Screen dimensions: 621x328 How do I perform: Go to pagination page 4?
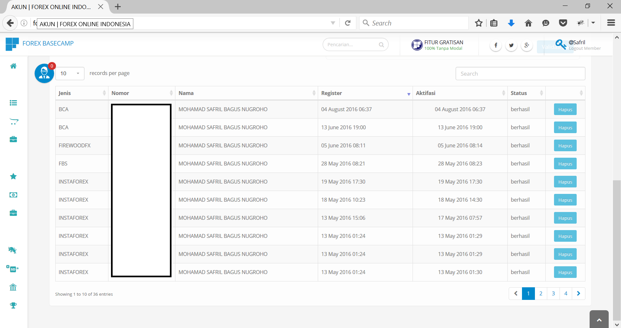(566, 293)
